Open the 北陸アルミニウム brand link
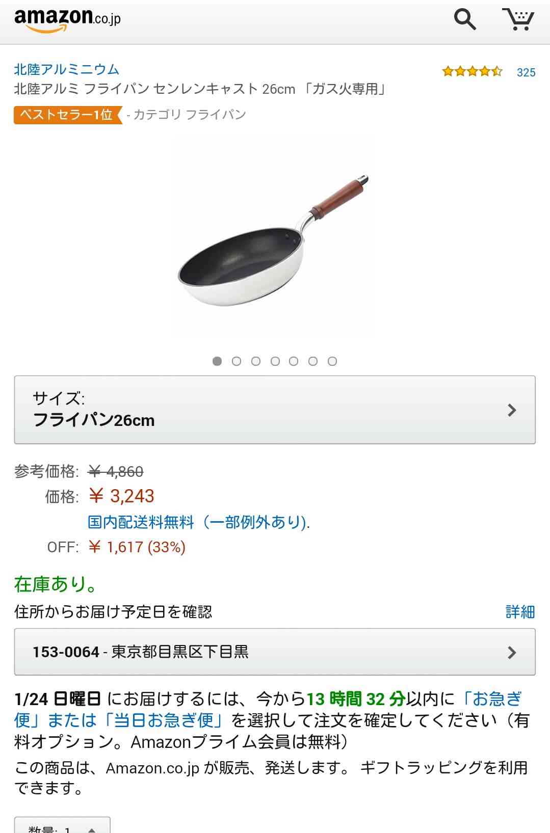Screen dimensions: 550x833 tap(66, 69)
